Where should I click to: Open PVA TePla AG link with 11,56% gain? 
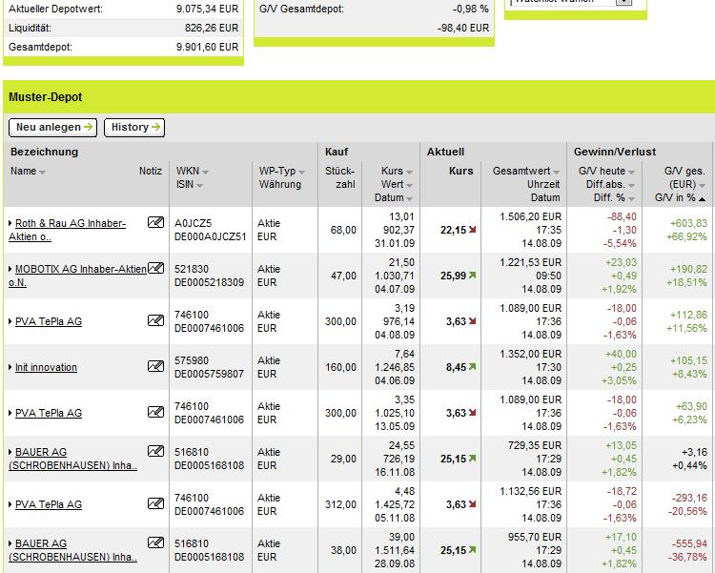tap(49, 321)
